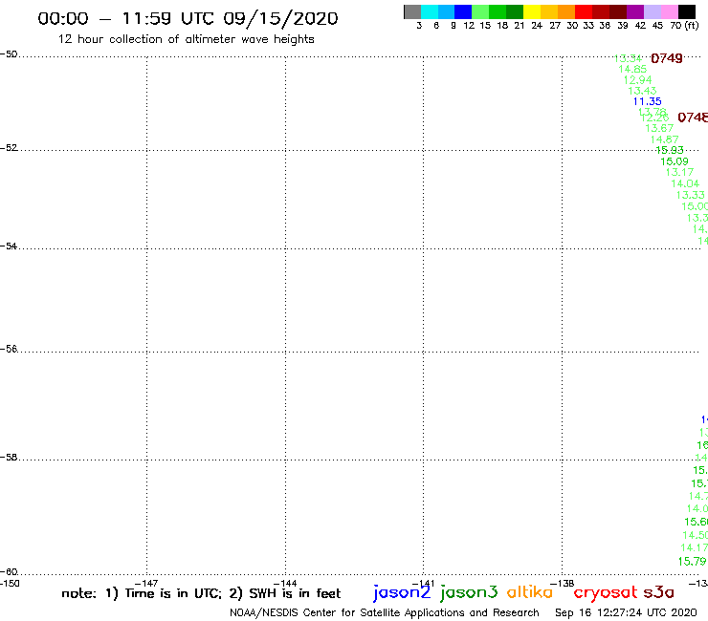The height and width of the screenshot is (621, 708).
Task: Select the -141 longitude axis label
Action: click(x=423, y=583)
